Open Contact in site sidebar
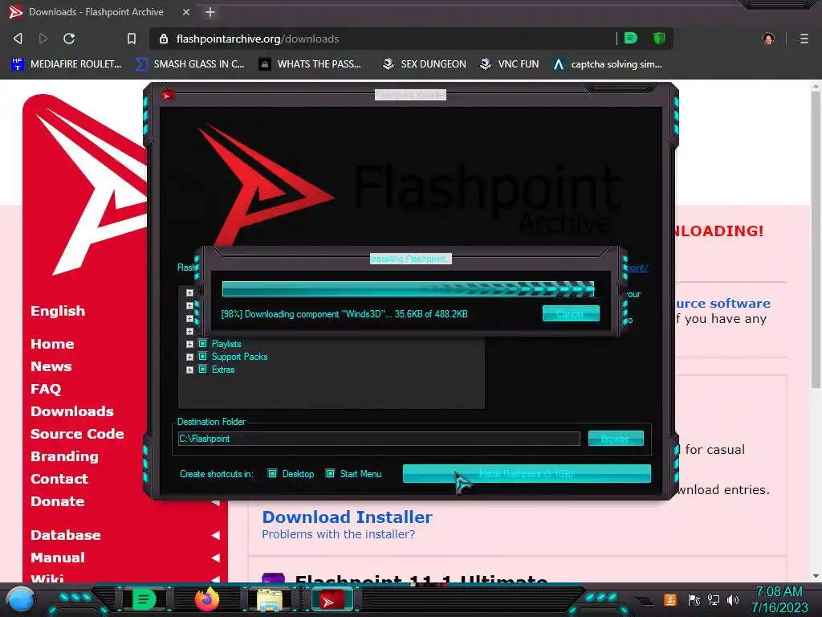This screenshot has width=822, height=617. [x=59, y=479]
